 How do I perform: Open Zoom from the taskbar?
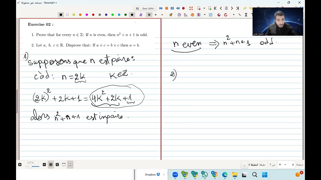[175, 174]
